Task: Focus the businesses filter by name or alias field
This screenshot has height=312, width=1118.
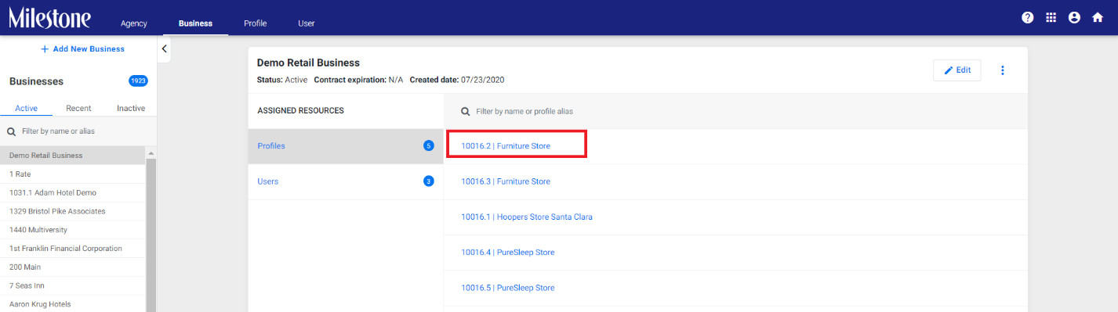Action: [78, 131]
